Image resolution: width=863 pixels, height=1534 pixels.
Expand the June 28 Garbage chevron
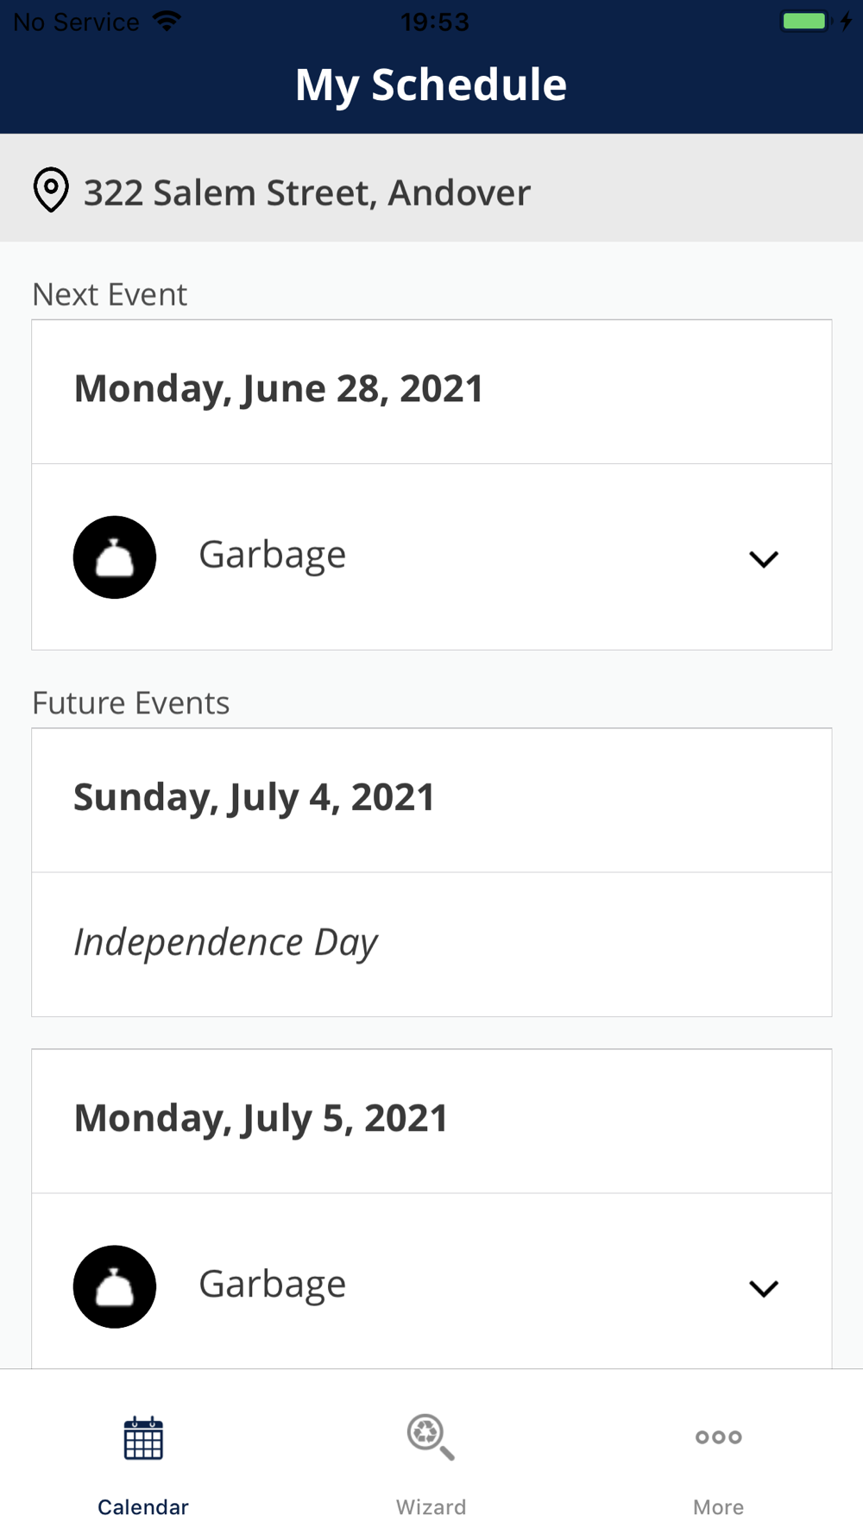764,559
